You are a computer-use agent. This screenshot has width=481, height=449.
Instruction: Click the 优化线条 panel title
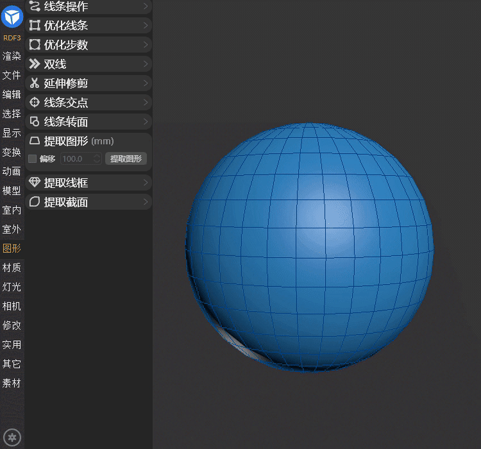pyautogui.click(x=66, y=26)
